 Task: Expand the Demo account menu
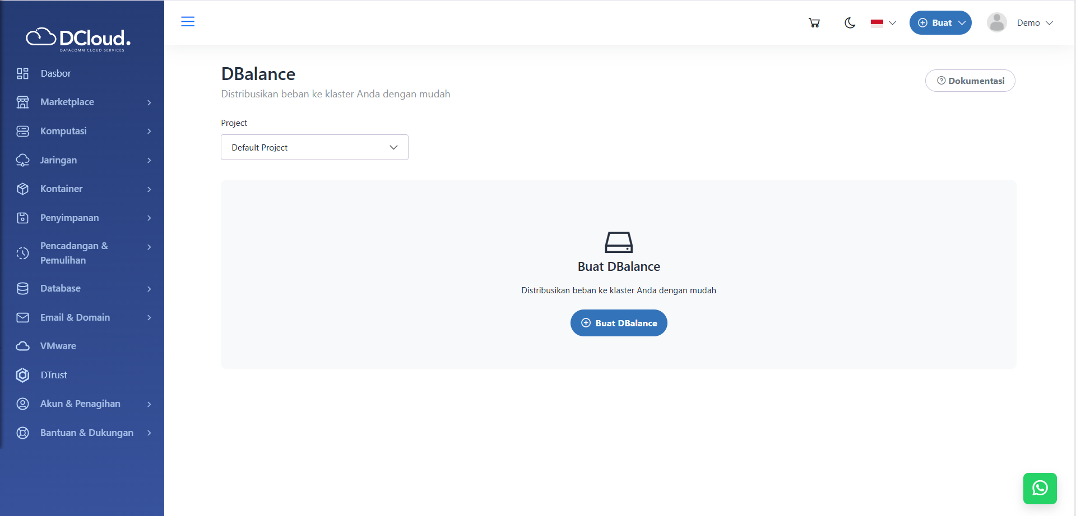coord(1035,23)
